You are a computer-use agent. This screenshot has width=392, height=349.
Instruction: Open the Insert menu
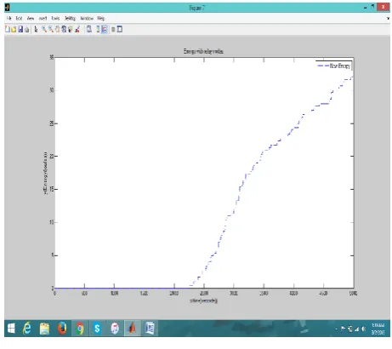tap(43, 18)
